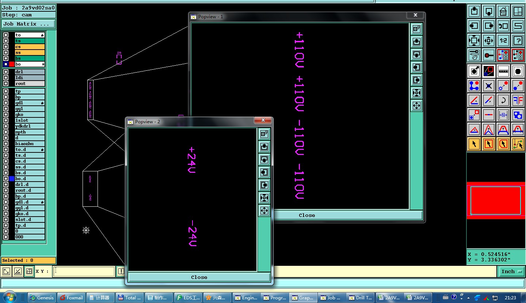Click the red swatch beside layer bo
Image resolution: width=526 pixels, height=303 pixels.
coord(12,64)
